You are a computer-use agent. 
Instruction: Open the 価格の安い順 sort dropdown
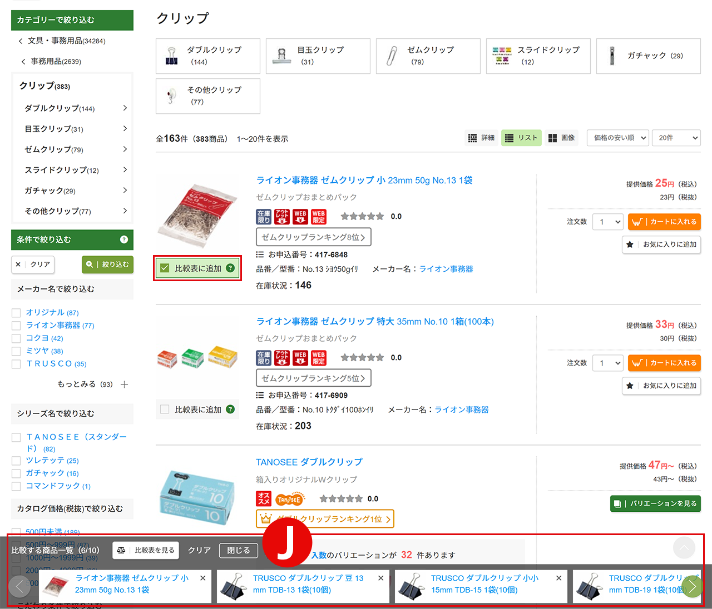pyautogui.click(x=618, y=138)
